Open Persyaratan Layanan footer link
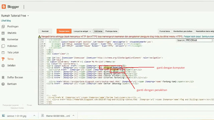The height and width of the screenshot is (120, 214). coord(11,105)
